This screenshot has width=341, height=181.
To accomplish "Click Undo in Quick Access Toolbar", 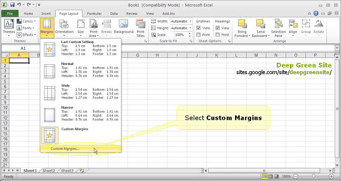I will tap(19, 5).
